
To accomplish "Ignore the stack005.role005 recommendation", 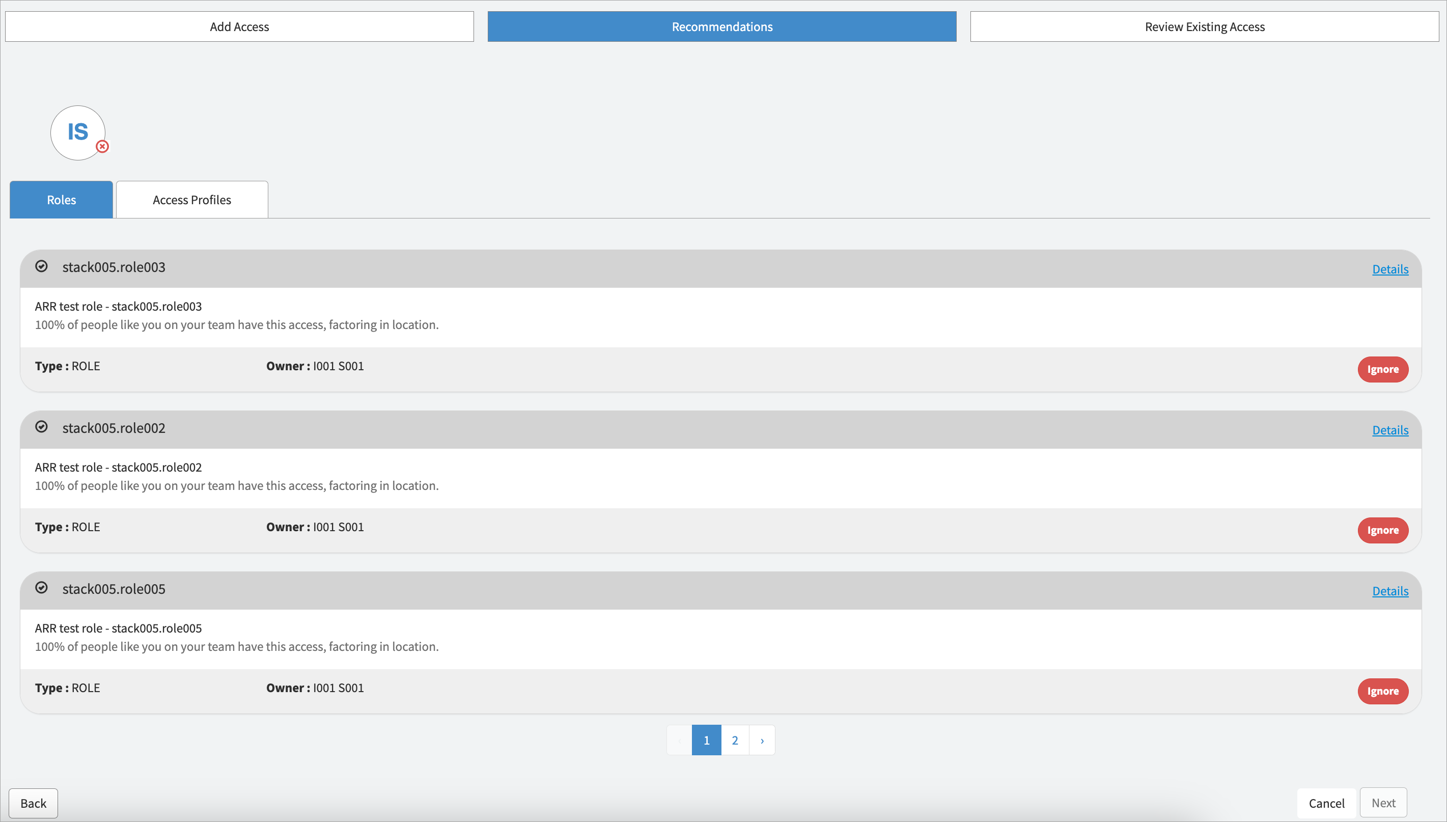I will 1383,691.
